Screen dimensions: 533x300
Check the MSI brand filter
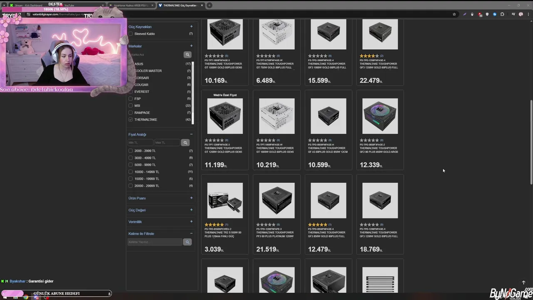pyautogui.click(x=131, y=106)
